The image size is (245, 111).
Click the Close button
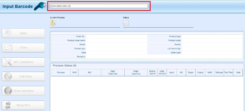pyautogui.click(x=23, y=48)
